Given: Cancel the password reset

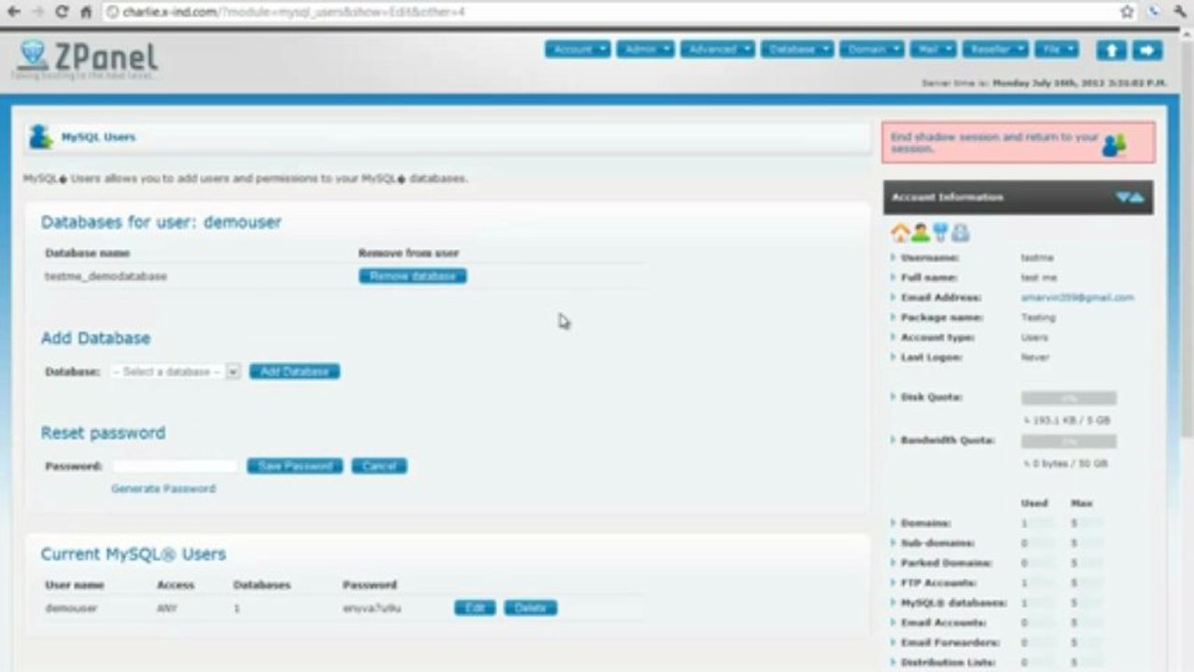Looking at the screenshot, I should 379,466.
